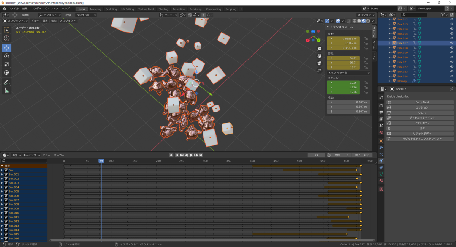Image resolution: width=456 pixels, height=247 pixels.
Task: Open the transform orientation default dropdown
Action: click(49, 15)
